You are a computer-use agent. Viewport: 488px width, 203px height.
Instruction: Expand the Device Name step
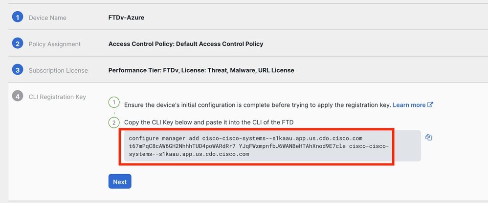click(x=47, y=18)
